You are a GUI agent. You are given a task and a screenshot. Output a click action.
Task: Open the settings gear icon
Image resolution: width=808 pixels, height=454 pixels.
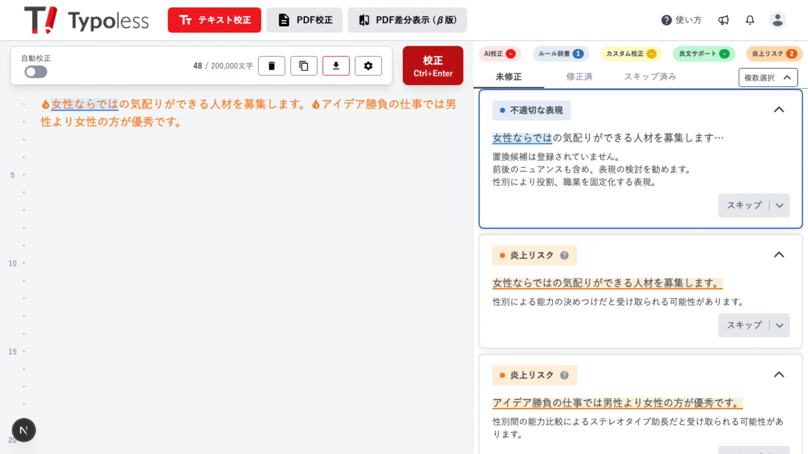(368, 66)
